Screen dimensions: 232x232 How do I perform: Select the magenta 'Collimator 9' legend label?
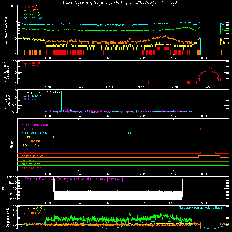32,99
